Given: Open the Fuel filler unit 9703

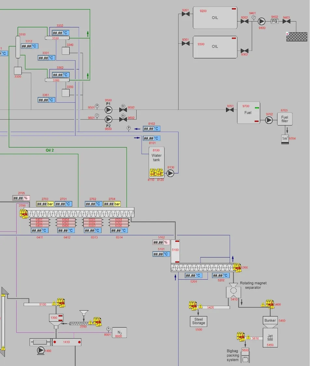Looking at the screenshot, I should click(285, 118).
